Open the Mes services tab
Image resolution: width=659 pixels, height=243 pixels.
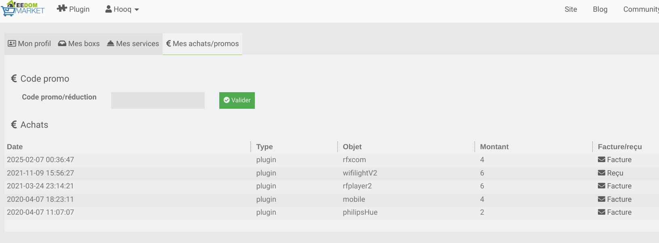click(133, 44)
